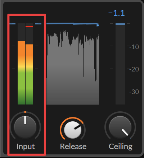Click the -20 dB scale marking

tap(134, 69)
